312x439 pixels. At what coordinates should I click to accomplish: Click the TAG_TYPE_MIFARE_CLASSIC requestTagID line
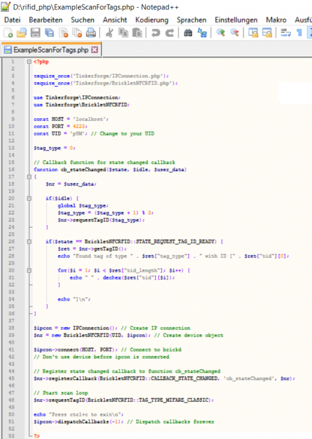(124, 400)
